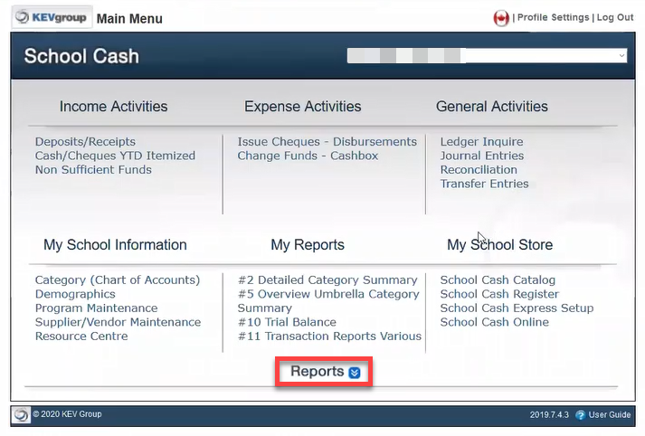Click the User Guide question mark icon
This screenshot has height=436, width=645.
pyautogui.click(x=580, y=415)
